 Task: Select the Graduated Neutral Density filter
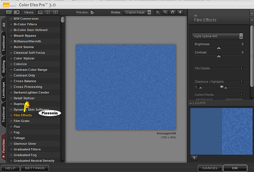(x=34, y=161)
